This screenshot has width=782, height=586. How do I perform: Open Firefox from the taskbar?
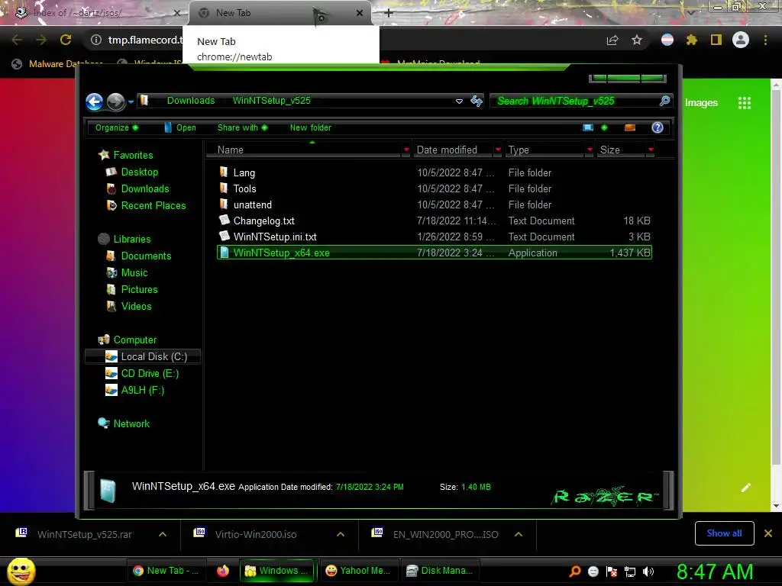[223, 571]
